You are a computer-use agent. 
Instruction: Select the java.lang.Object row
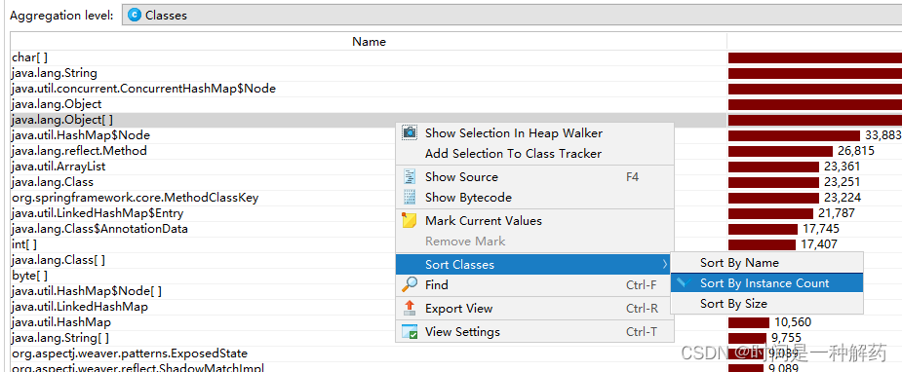(x=369, y=104)
